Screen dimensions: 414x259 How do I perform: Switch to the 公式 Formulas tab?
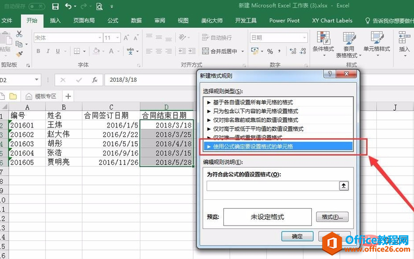[113, 20]
